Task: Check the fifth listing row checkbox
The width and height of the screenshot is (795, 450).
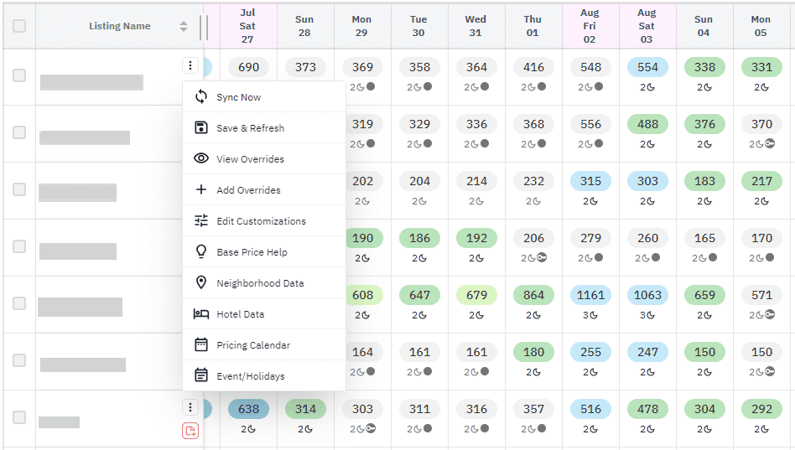Action: (x=19, y=303)
